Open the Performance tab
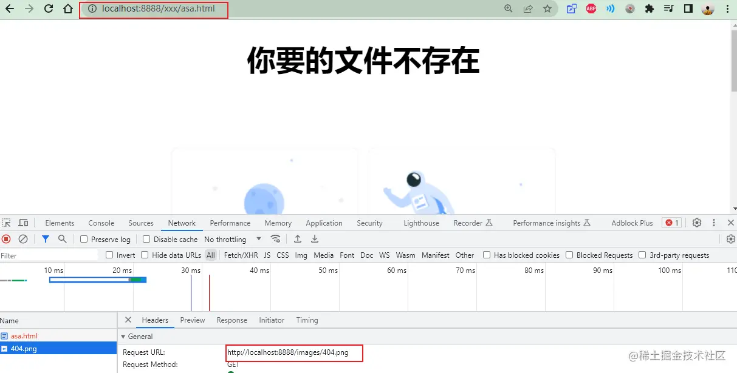Screen dimensions: 737x373 (230, 223)
